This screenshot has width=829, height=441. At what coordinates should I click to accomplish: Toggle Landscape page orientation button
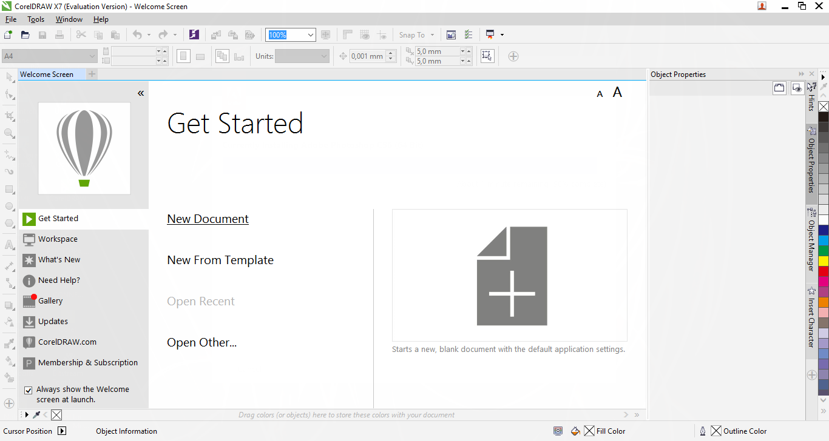pyautogui.click(x=200, y=56)
